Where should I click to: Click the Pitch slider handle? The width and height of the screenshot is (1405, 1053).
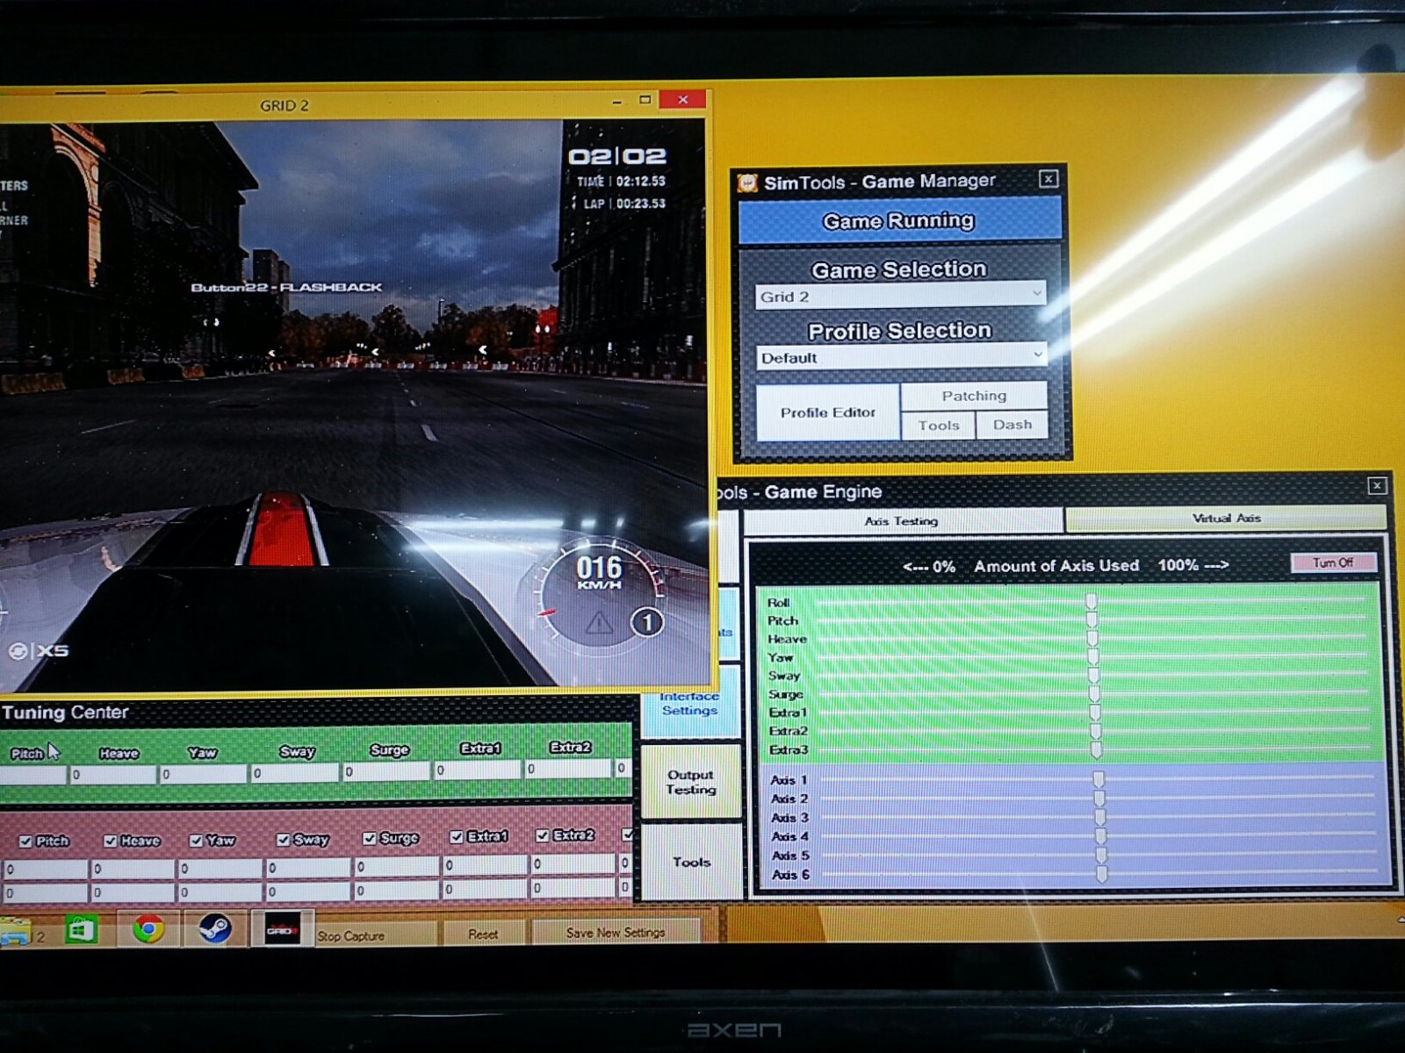[1092, 620]
